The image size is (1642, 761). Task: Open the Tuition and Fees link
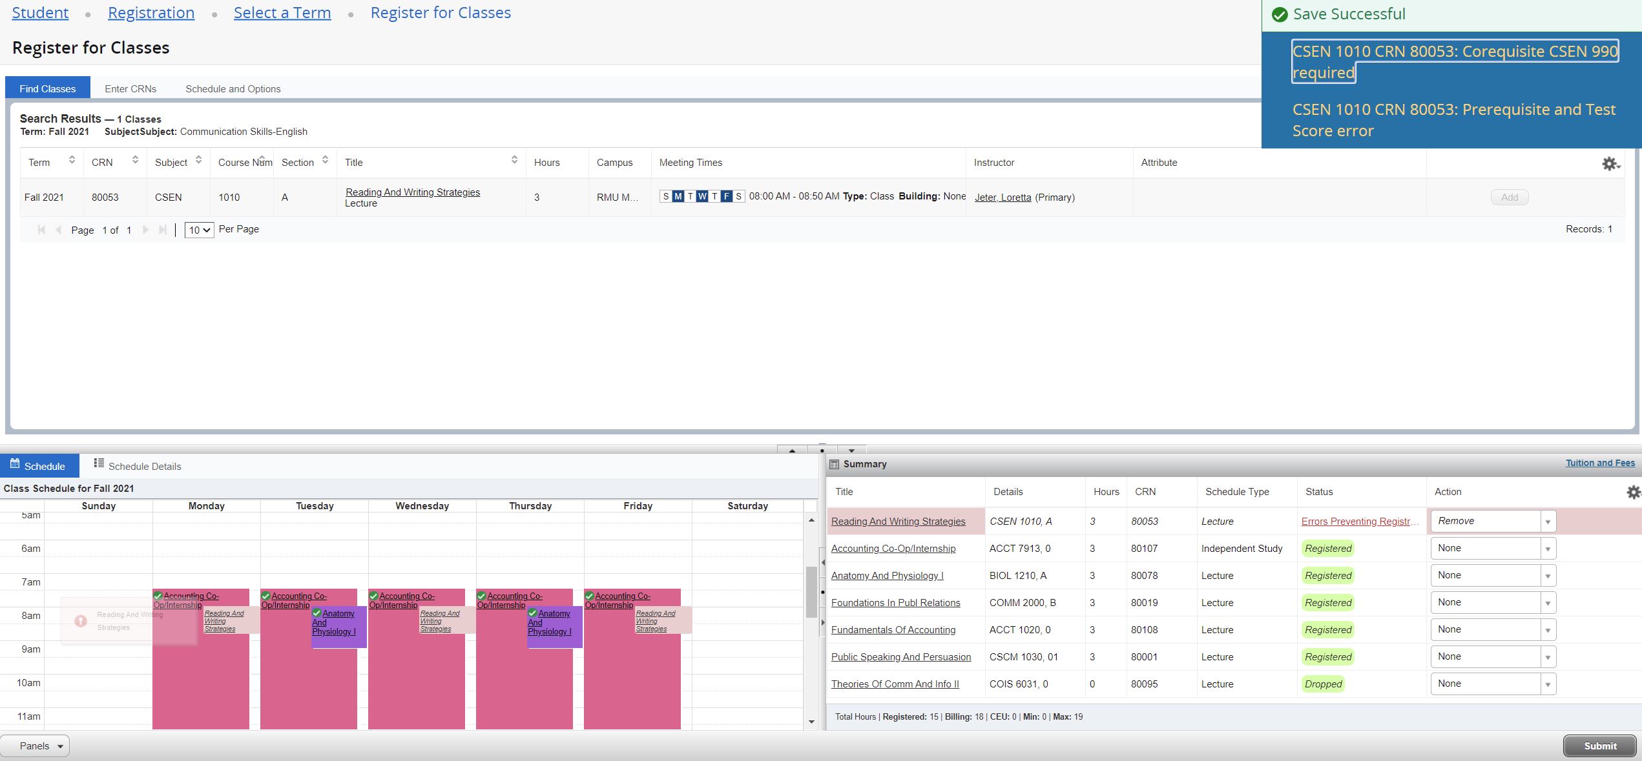(1599, 463)
